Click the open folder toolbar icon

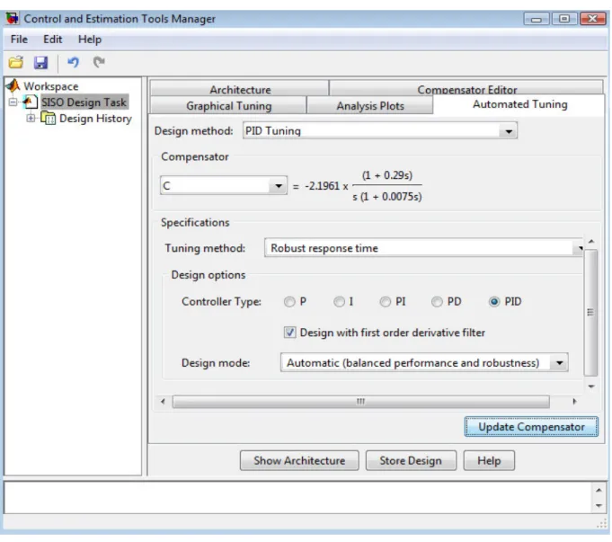(16, 62)
